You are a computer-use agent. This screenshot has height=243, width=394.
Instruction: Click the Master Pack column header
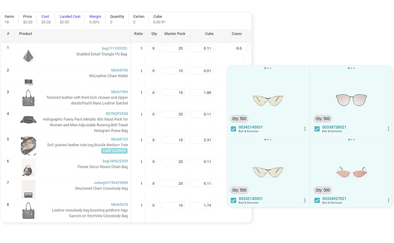(175, 34)
